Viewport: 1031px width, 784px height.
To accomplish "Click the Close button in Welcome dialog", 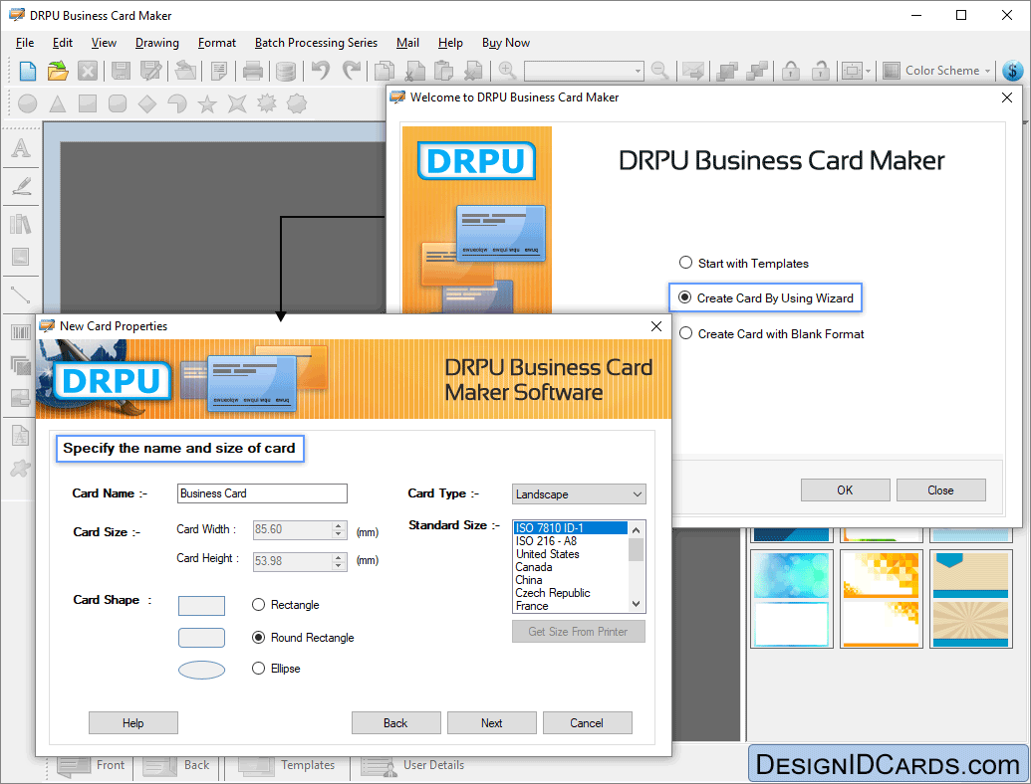I will coord(941,490).
